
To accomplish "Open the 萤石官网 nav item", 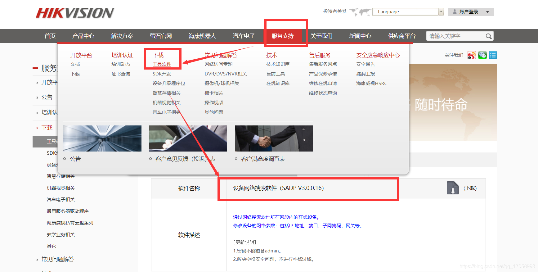I will (x=161, y=36).
